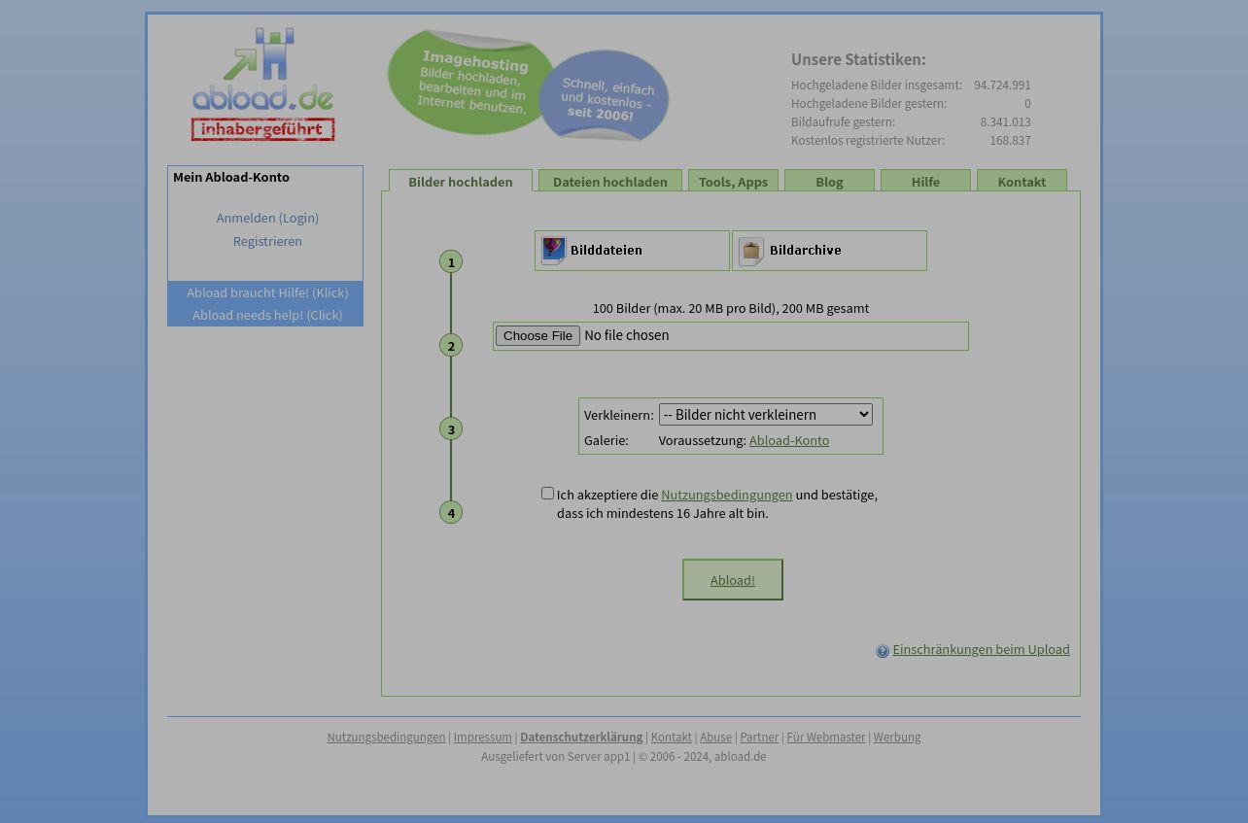Click the 'Mein Abload-Konto' heading
The image size is (1248, 823).
231,177
